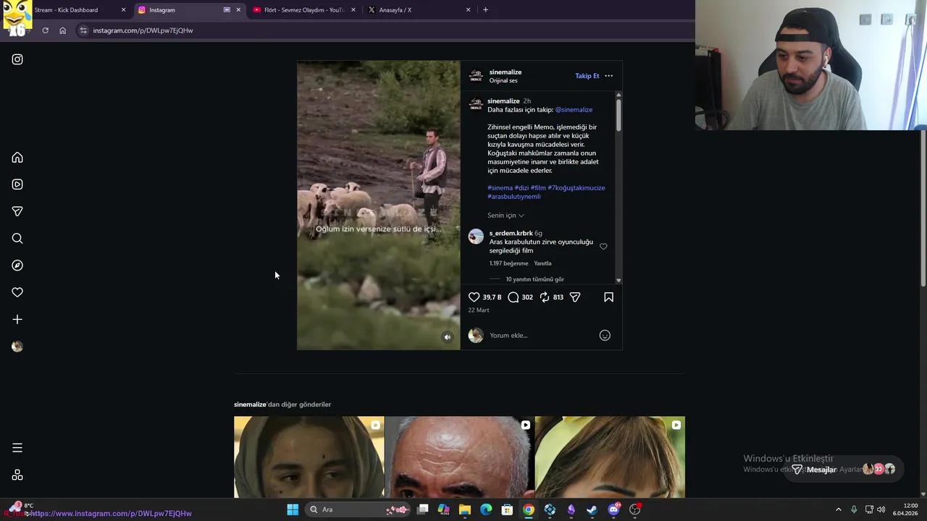The height and width of the screenshot is (521, 927).
Task: Open taskbar volume speaker icon
Action: (x=881, y=509)
